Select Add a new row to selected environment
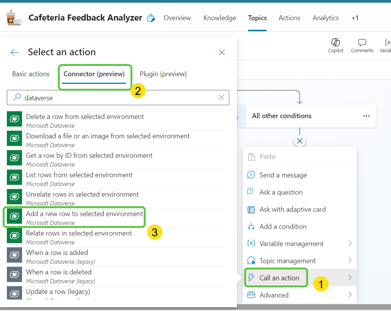 click(x=84, y=215)
